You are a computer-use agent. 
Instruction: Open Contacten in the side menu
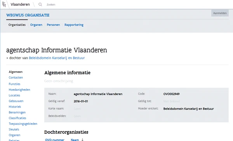point(16,77)
